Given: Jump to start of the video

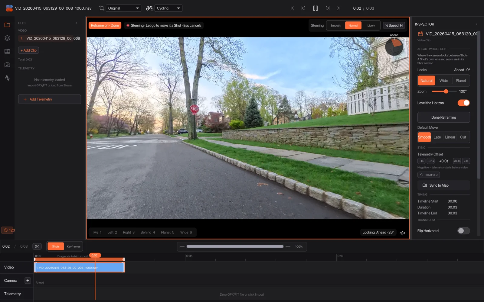Looking at the screenshot, I should pyautogui.click(x=292, y=8).
